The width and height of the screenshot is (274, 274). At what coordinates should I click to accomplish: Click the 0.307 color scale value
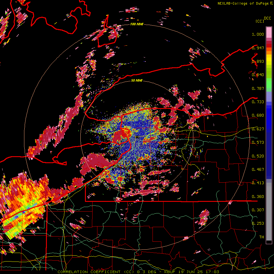258,210
